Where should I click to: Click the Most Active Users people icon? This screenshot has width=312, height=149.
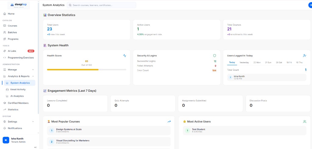click(x=305, y=122)
